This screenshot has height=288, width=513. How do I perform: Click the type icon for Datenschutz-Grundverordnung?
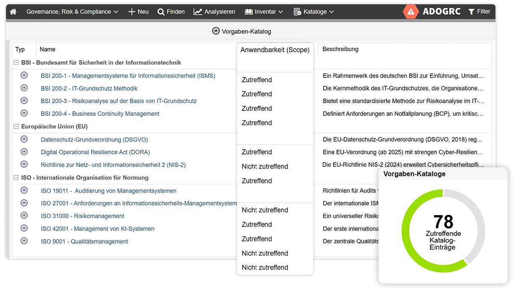click(24, 140)
